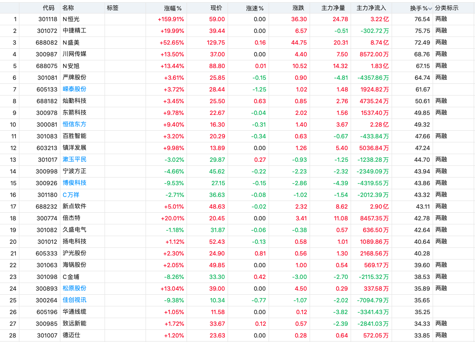The height and width of the screenshot is (342, 475).
Task: Select the 新点软件 stock name
Action: 74,206
